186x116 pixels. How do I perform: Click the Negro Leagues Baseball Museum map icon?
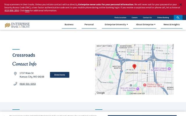[169, 69]
